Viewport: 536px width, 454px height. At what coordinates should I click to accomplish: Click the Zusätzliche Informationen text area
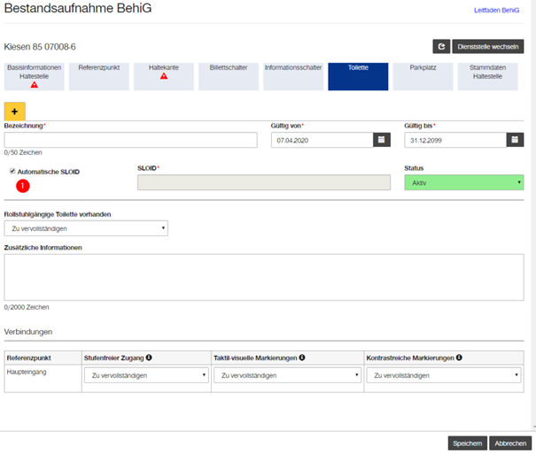pyautogui.click(x=264, y=277)
